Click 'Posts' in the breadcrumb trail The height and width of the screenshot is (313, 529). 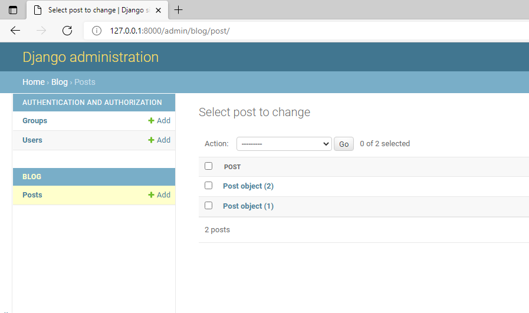85,82
